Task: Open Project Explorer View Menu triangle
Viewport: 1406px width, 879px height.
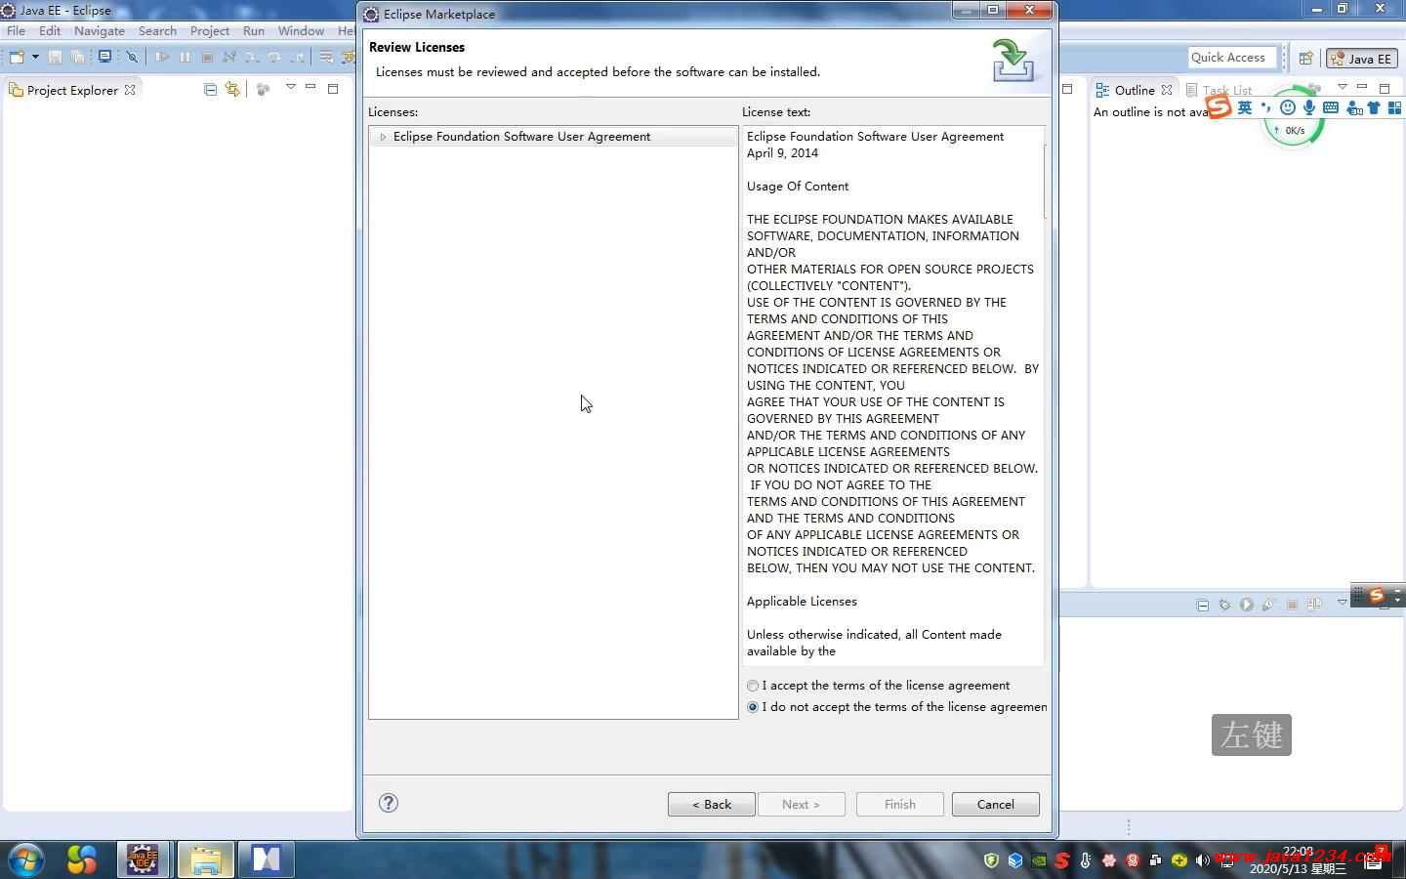Action: (x=290, y=88)
